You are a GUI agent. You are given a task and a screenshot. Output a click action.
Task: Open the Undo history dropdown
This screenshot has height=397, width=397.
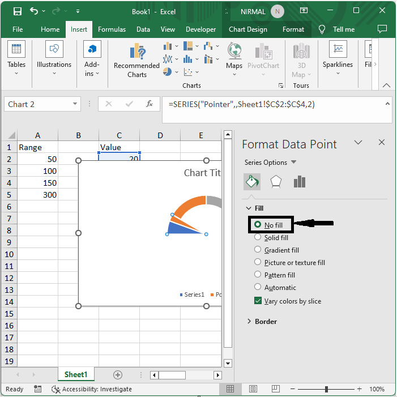44,11
